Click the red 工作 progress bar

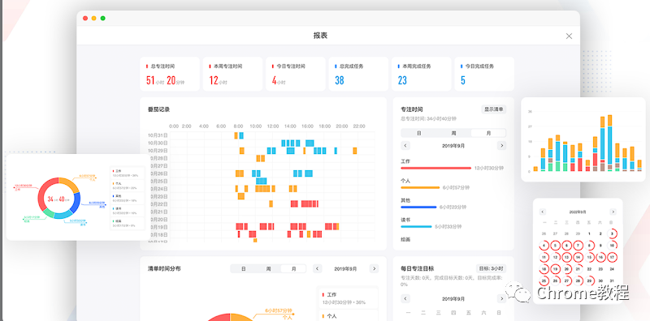pyautogui.click(x=436, y=168)
